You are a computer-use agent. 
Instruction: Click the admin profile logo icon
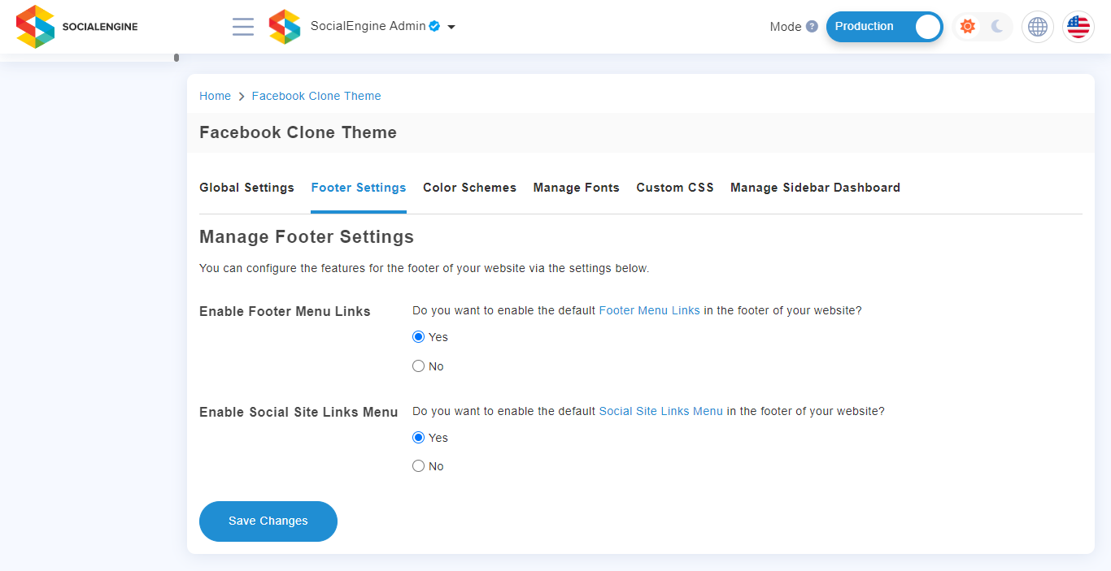tap(285, 27)
